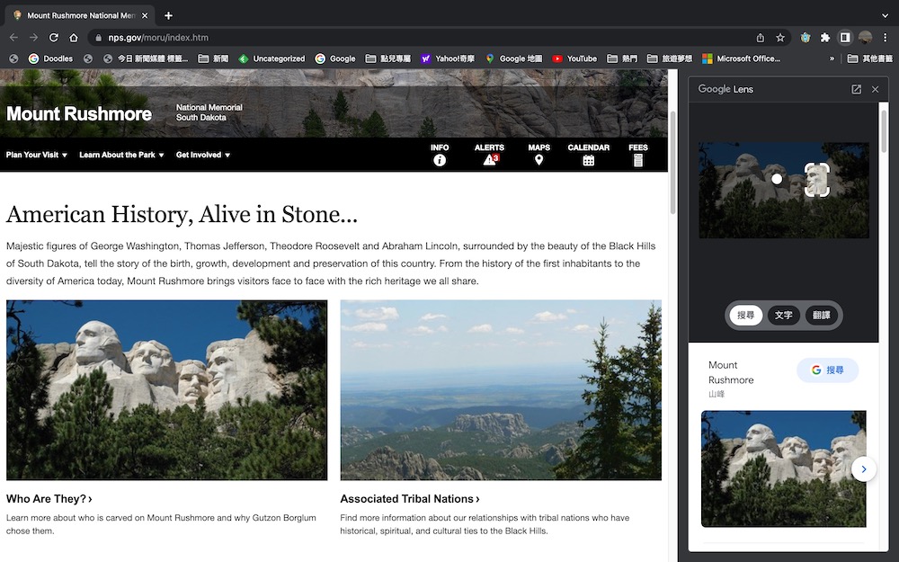Open the Yahoo!奇摩 bookmark
Screen dimensions: 899x562
tap(448, 58)
